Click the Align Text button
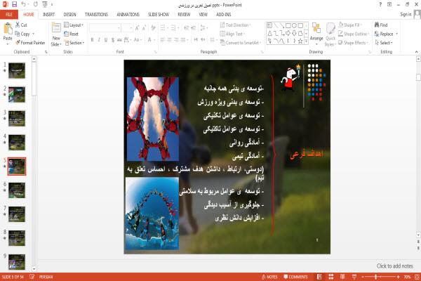 click(232, 34)
